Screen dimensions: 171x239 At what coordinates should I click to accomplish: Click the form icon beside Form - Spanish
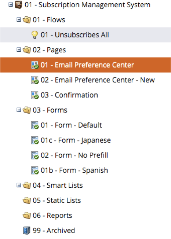coord(35,170)
